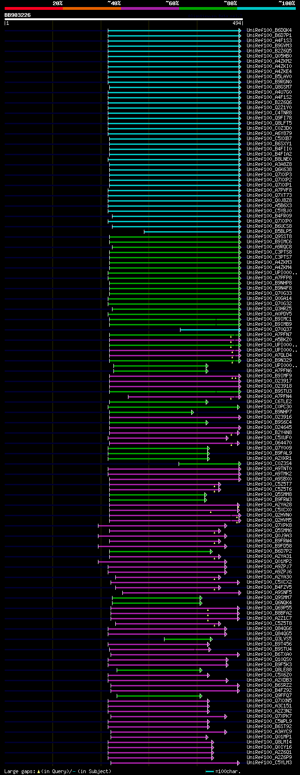Click the Large gaps legend text
300x775 pixels.
pyautogui.click(x=58, y=771)
